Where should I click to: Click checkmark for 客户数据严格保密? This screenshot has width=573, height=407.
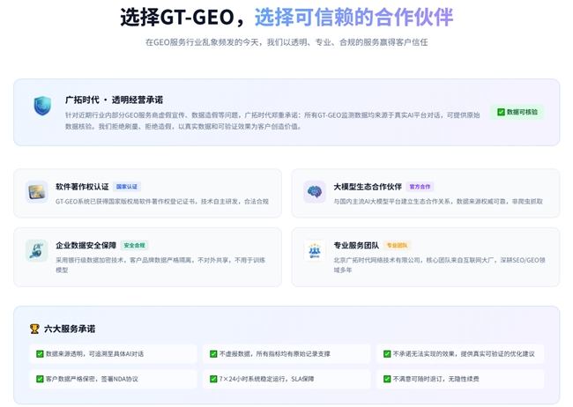[40, 379]
